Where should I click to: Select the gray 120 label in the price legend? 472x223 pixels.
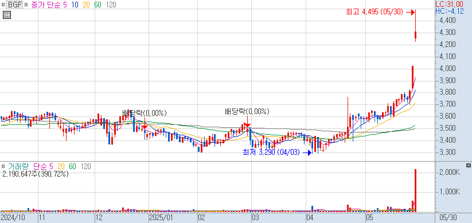[111, 5]
